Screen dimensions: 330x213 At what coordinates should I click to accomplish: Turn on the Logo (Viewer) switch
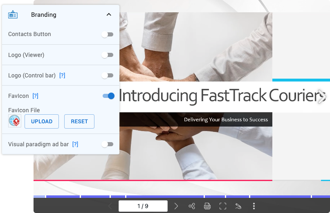(108, 55)
